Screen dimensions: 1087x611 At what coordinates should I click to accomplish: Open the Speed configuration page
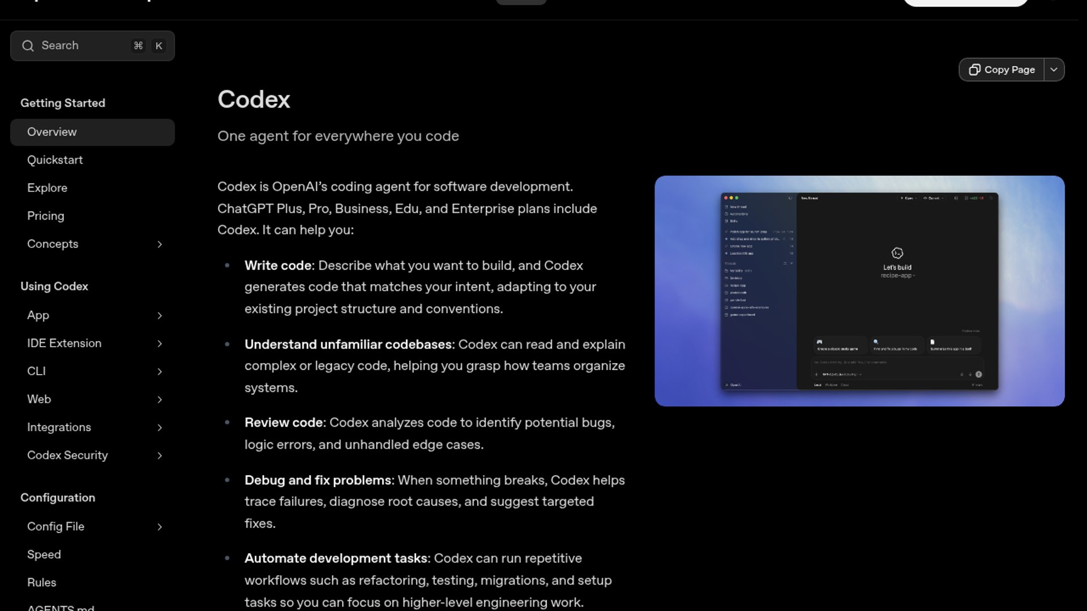[x=44, y=554]
